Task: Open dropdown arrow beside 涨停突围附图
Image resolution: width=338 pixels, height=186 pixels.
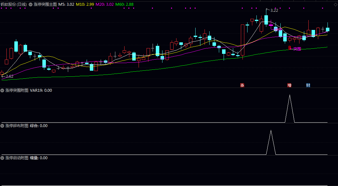Action: [x=2, y=90]
